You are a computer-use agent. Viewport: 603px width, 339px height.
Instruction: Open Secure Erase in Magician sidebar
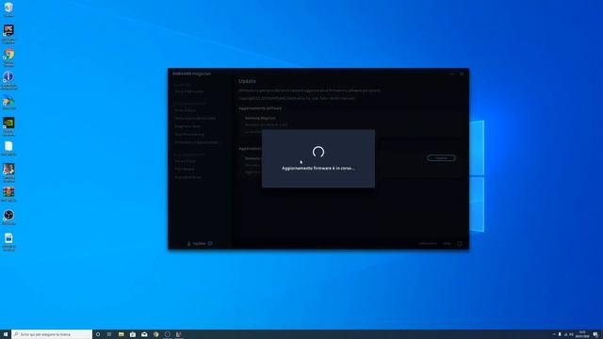click(x=185, y=161)
